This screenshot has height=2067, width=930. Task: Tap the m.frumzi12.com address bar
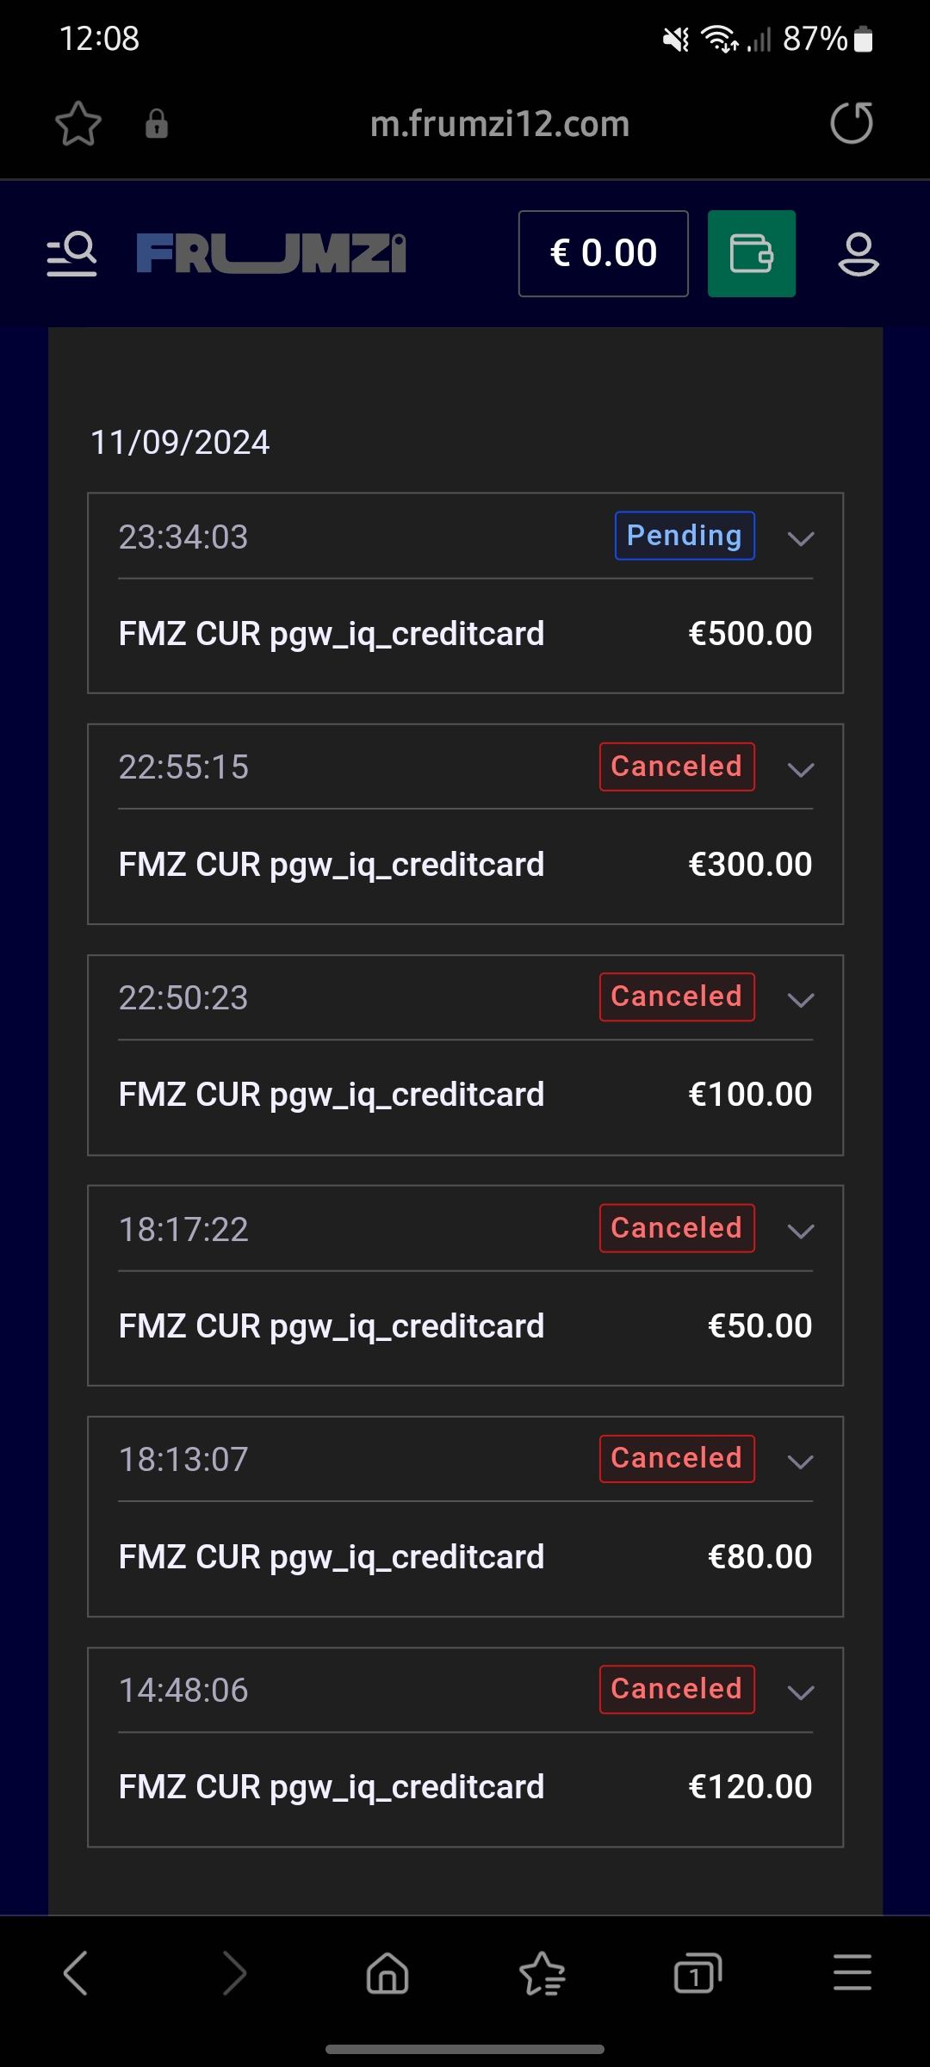click(499, 124)
